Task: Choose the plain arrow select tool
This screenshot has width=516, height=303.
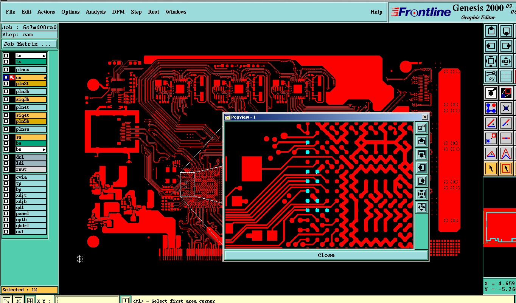Action: [x=491, y=169]
